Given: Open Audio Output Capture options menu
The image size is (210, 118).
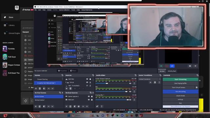Looking at the screenshot, I should (x=134, y=83).
